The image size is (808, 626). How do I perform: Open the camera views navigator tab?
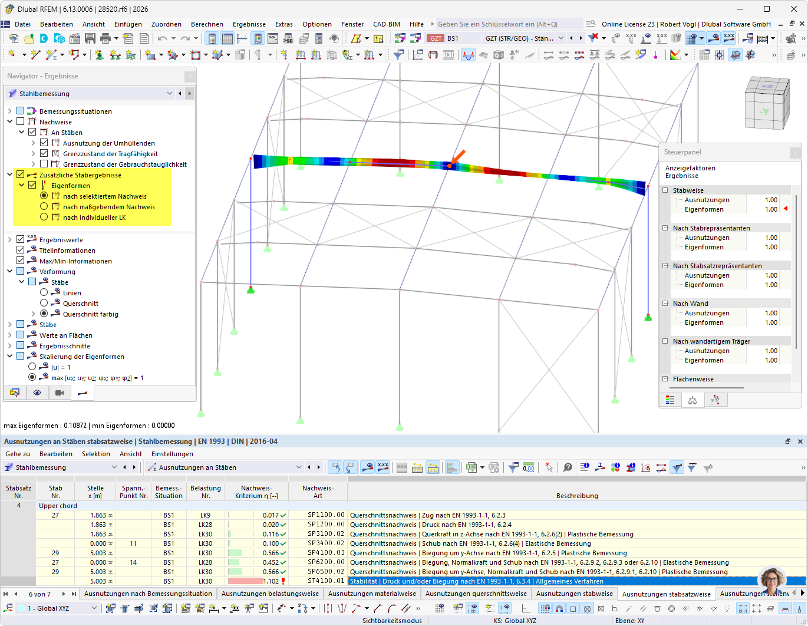(60, 393)
